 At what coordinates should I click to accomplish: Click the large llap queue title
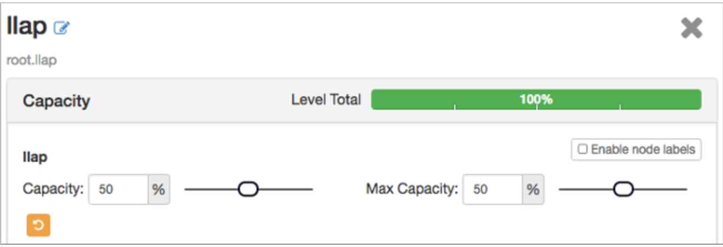[x=26, y=27]
